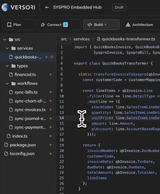Click lineItems declaration on line 9
The width and height of the screenshot is (160, 194).
point(106,91)
